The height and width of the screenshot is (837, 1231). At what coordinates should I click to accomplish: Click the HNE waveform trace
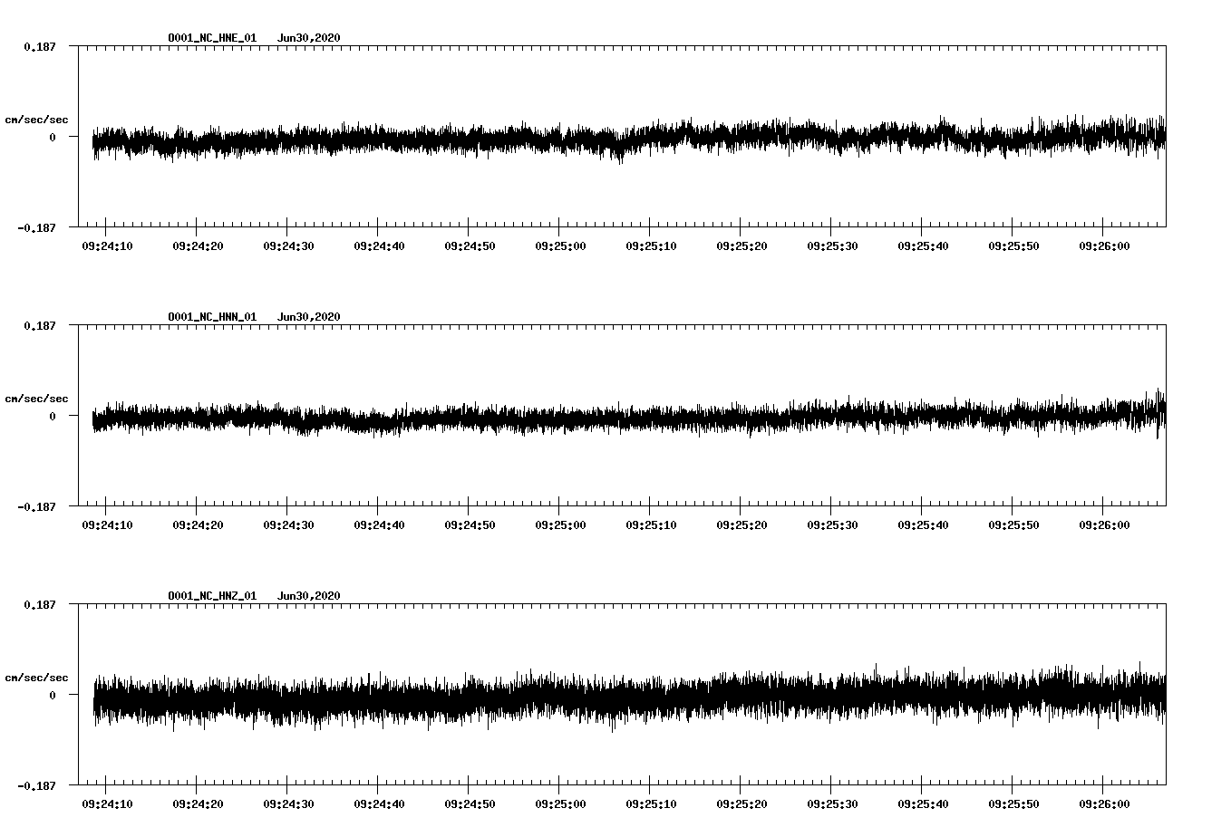629,139
